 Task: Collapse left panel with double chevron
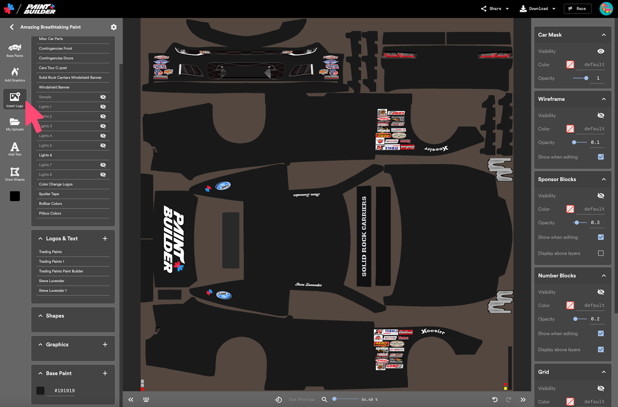[x=131, y=400]
